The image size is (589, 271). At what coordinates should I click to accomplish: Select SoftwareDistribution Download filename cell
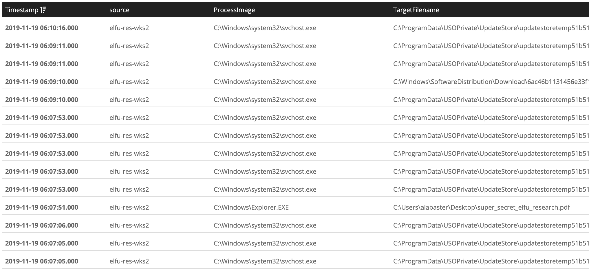coord(491,82)
